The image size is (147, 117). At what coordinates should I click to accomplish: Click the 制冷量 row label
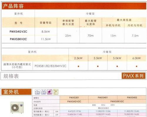(x=41, y=111)
